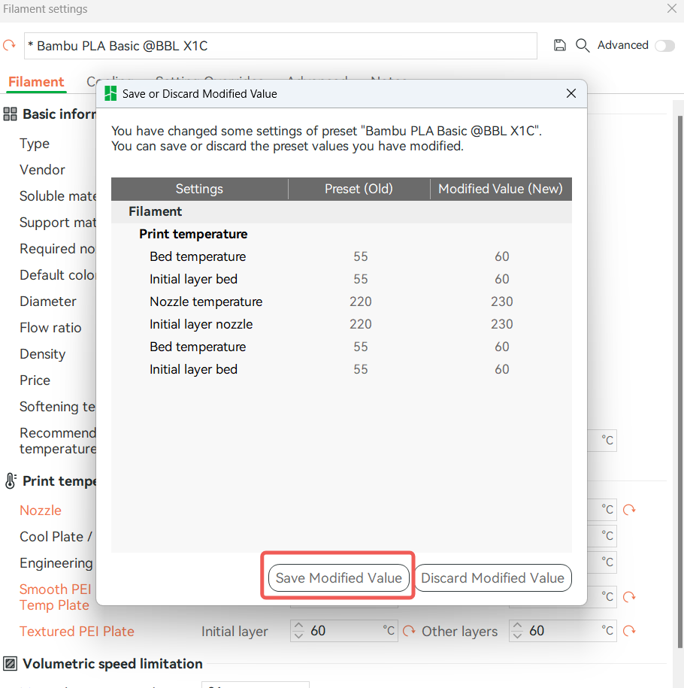Click the save preset icon
Viewport: 684px width, 688px height.
click(x=559, y=45)
